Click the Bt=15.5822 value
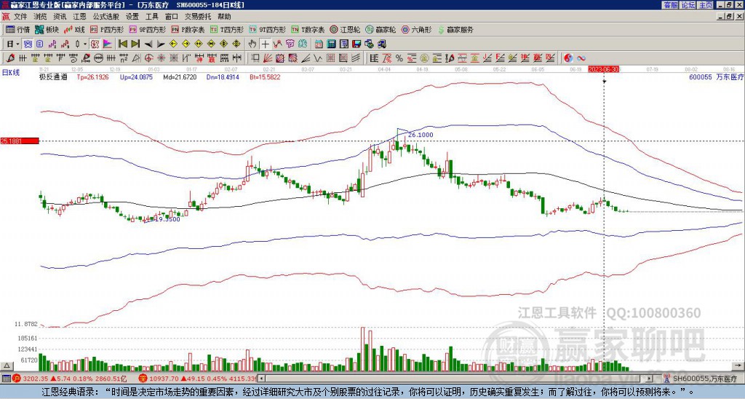The image size is (745, 399). (265, 76)
